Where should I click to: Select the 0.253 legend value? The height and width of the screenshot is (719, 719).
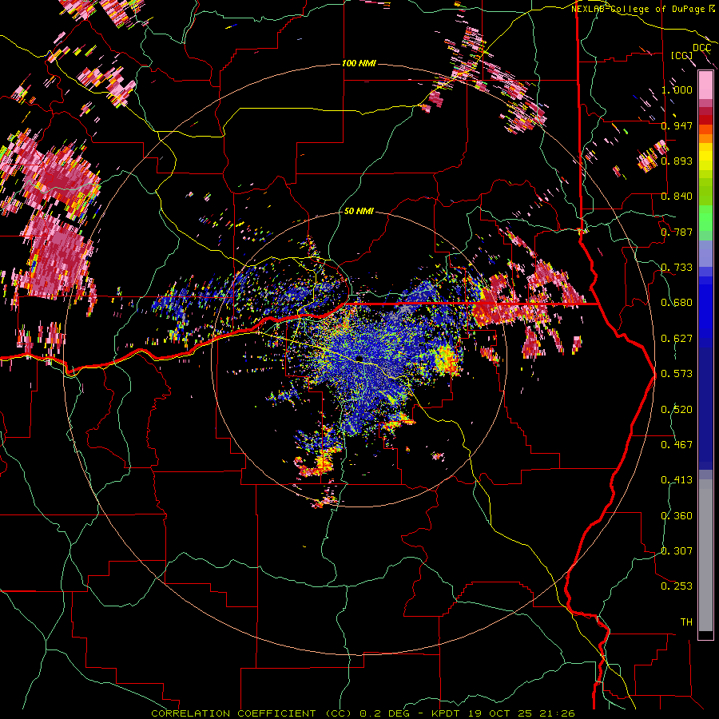click(677, 586)
